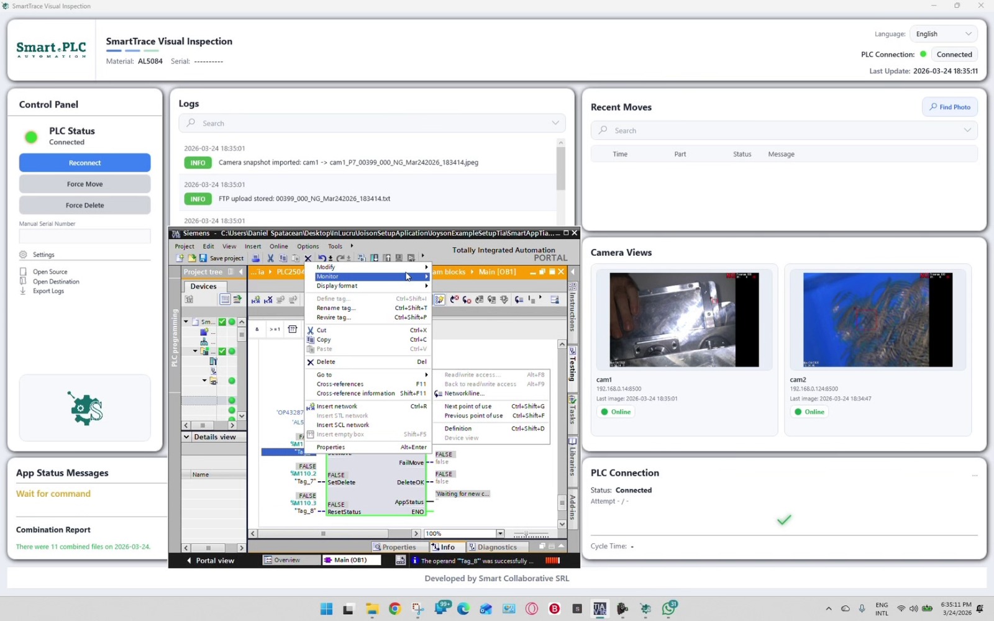This screenshot has width=994, height=621.
Task: Click the Settings gear icon in Control Panel
Action: click(x=23, y=255)
